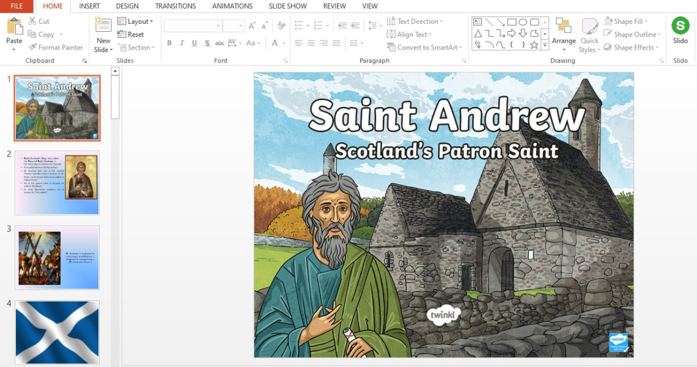Align text right
The height and width of the screenshot is (367, 697).
tap(323, 43)
